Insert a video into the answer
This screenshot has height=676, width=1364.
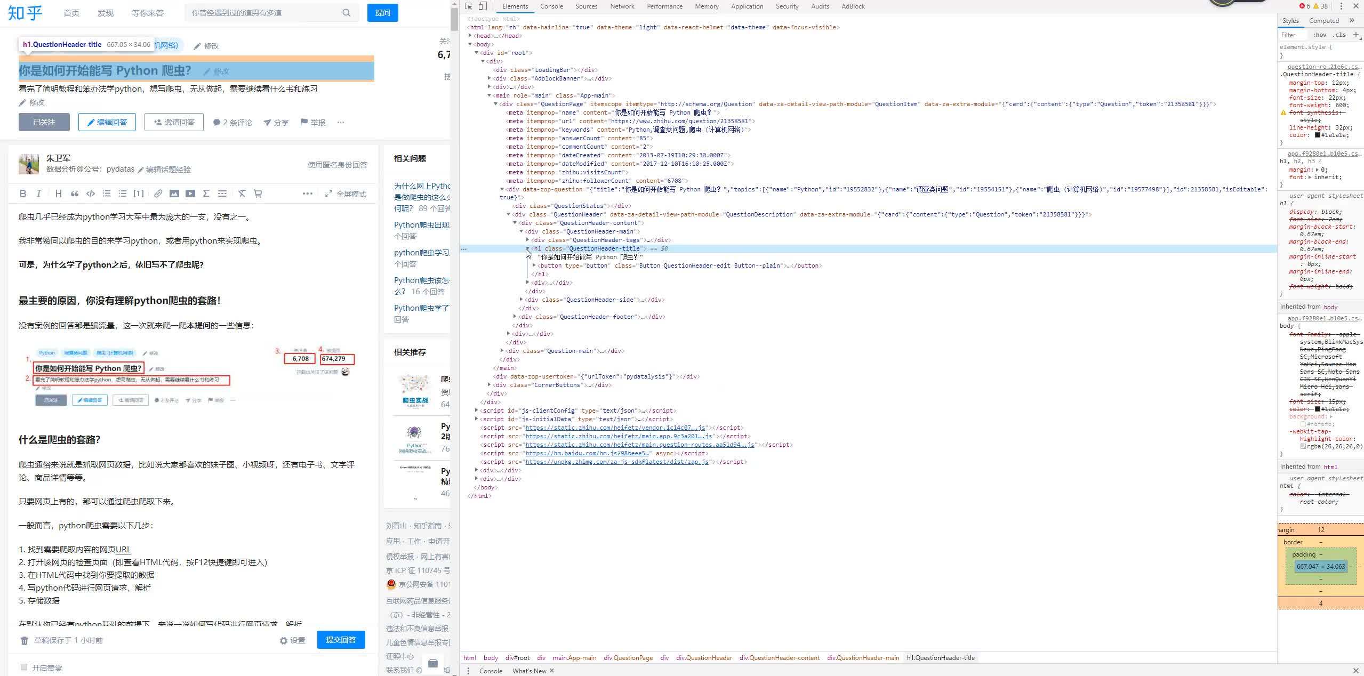190,194
